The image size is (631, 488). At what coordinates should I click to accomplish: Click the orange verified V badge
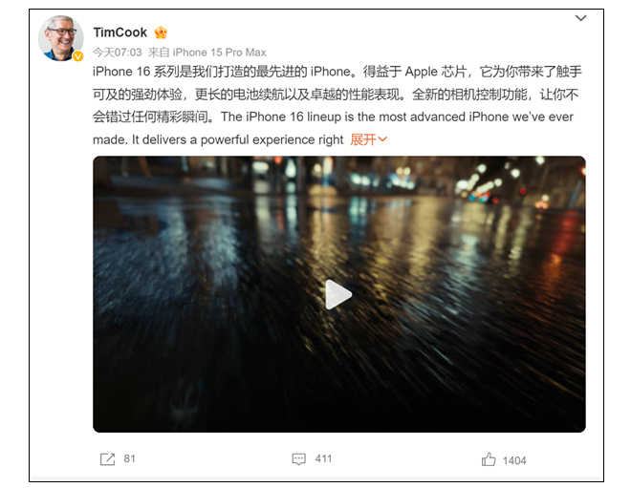[78, 56]
